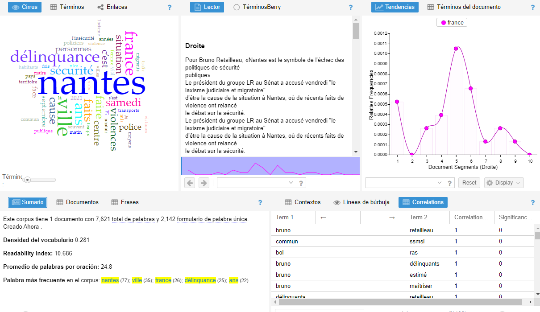Sort by the Term 1 column header

[x=293, y=217]
